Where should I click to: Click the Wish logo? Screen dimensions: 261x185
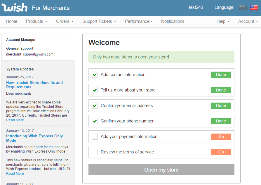pos(15,8)
